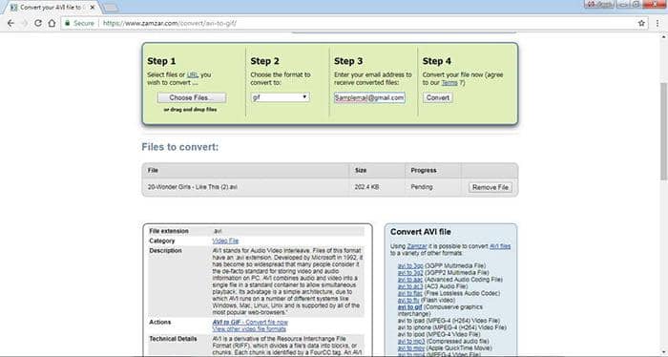Click the 'avi to ipad' list entry
668x357 pixels.
tap(449, 321)
